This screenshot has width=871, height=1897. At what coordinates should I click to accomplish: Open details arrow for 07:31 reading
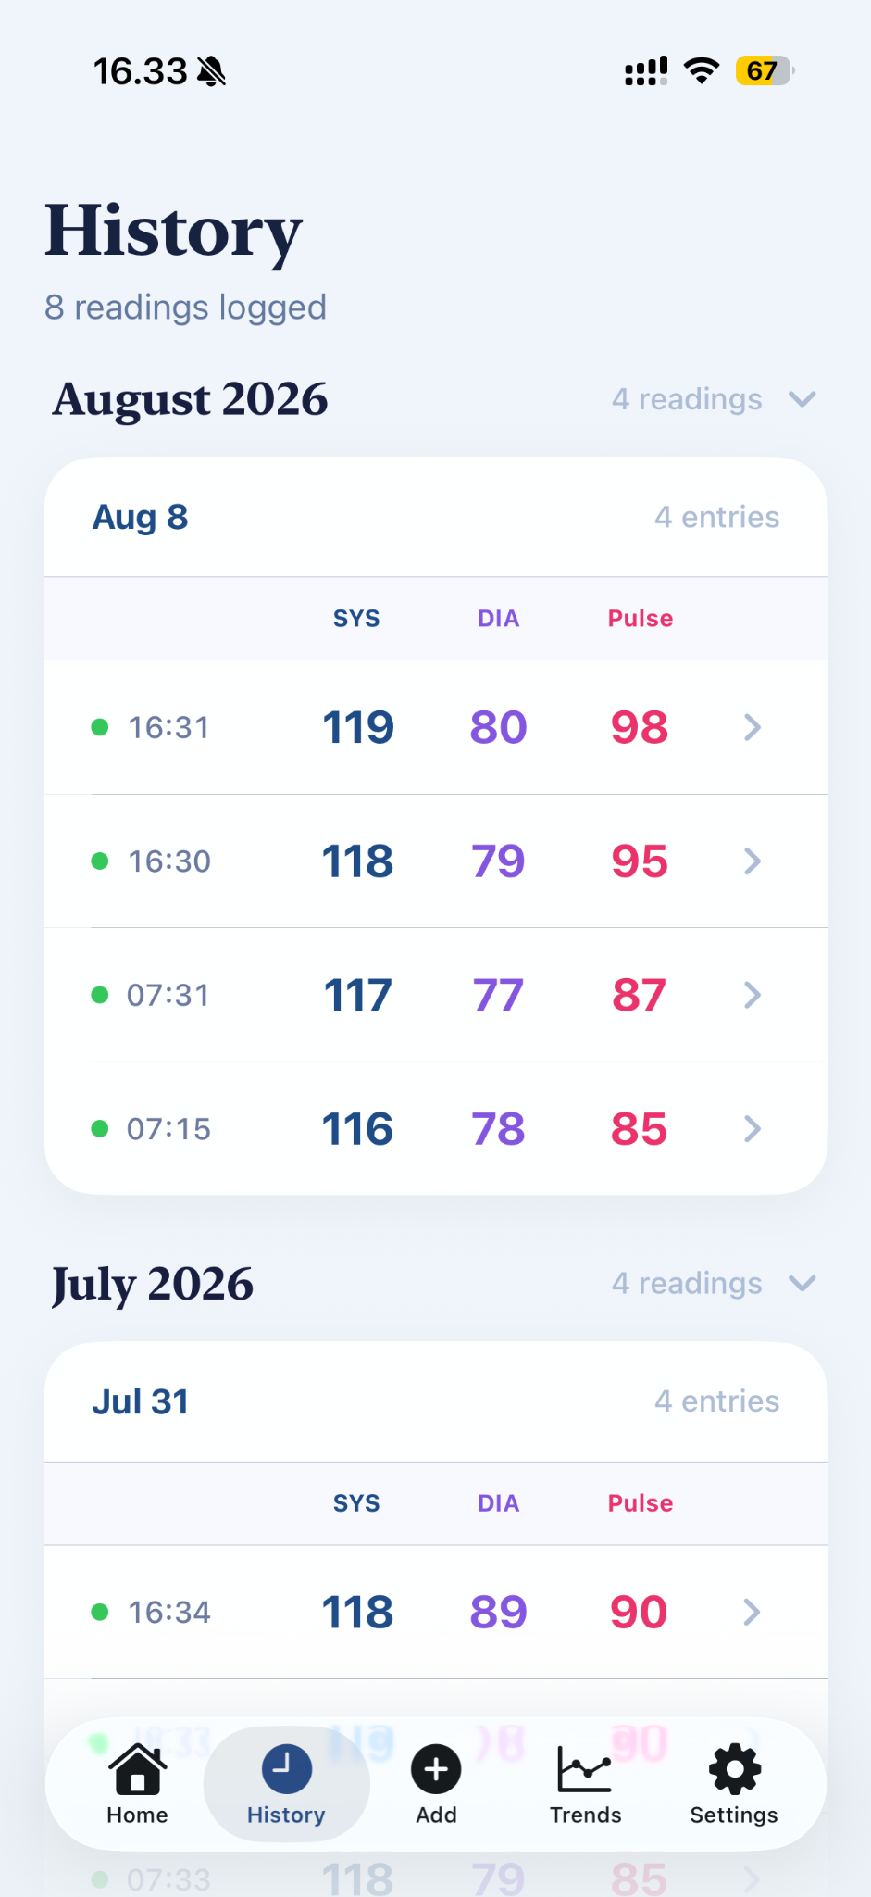coord(753,995)
